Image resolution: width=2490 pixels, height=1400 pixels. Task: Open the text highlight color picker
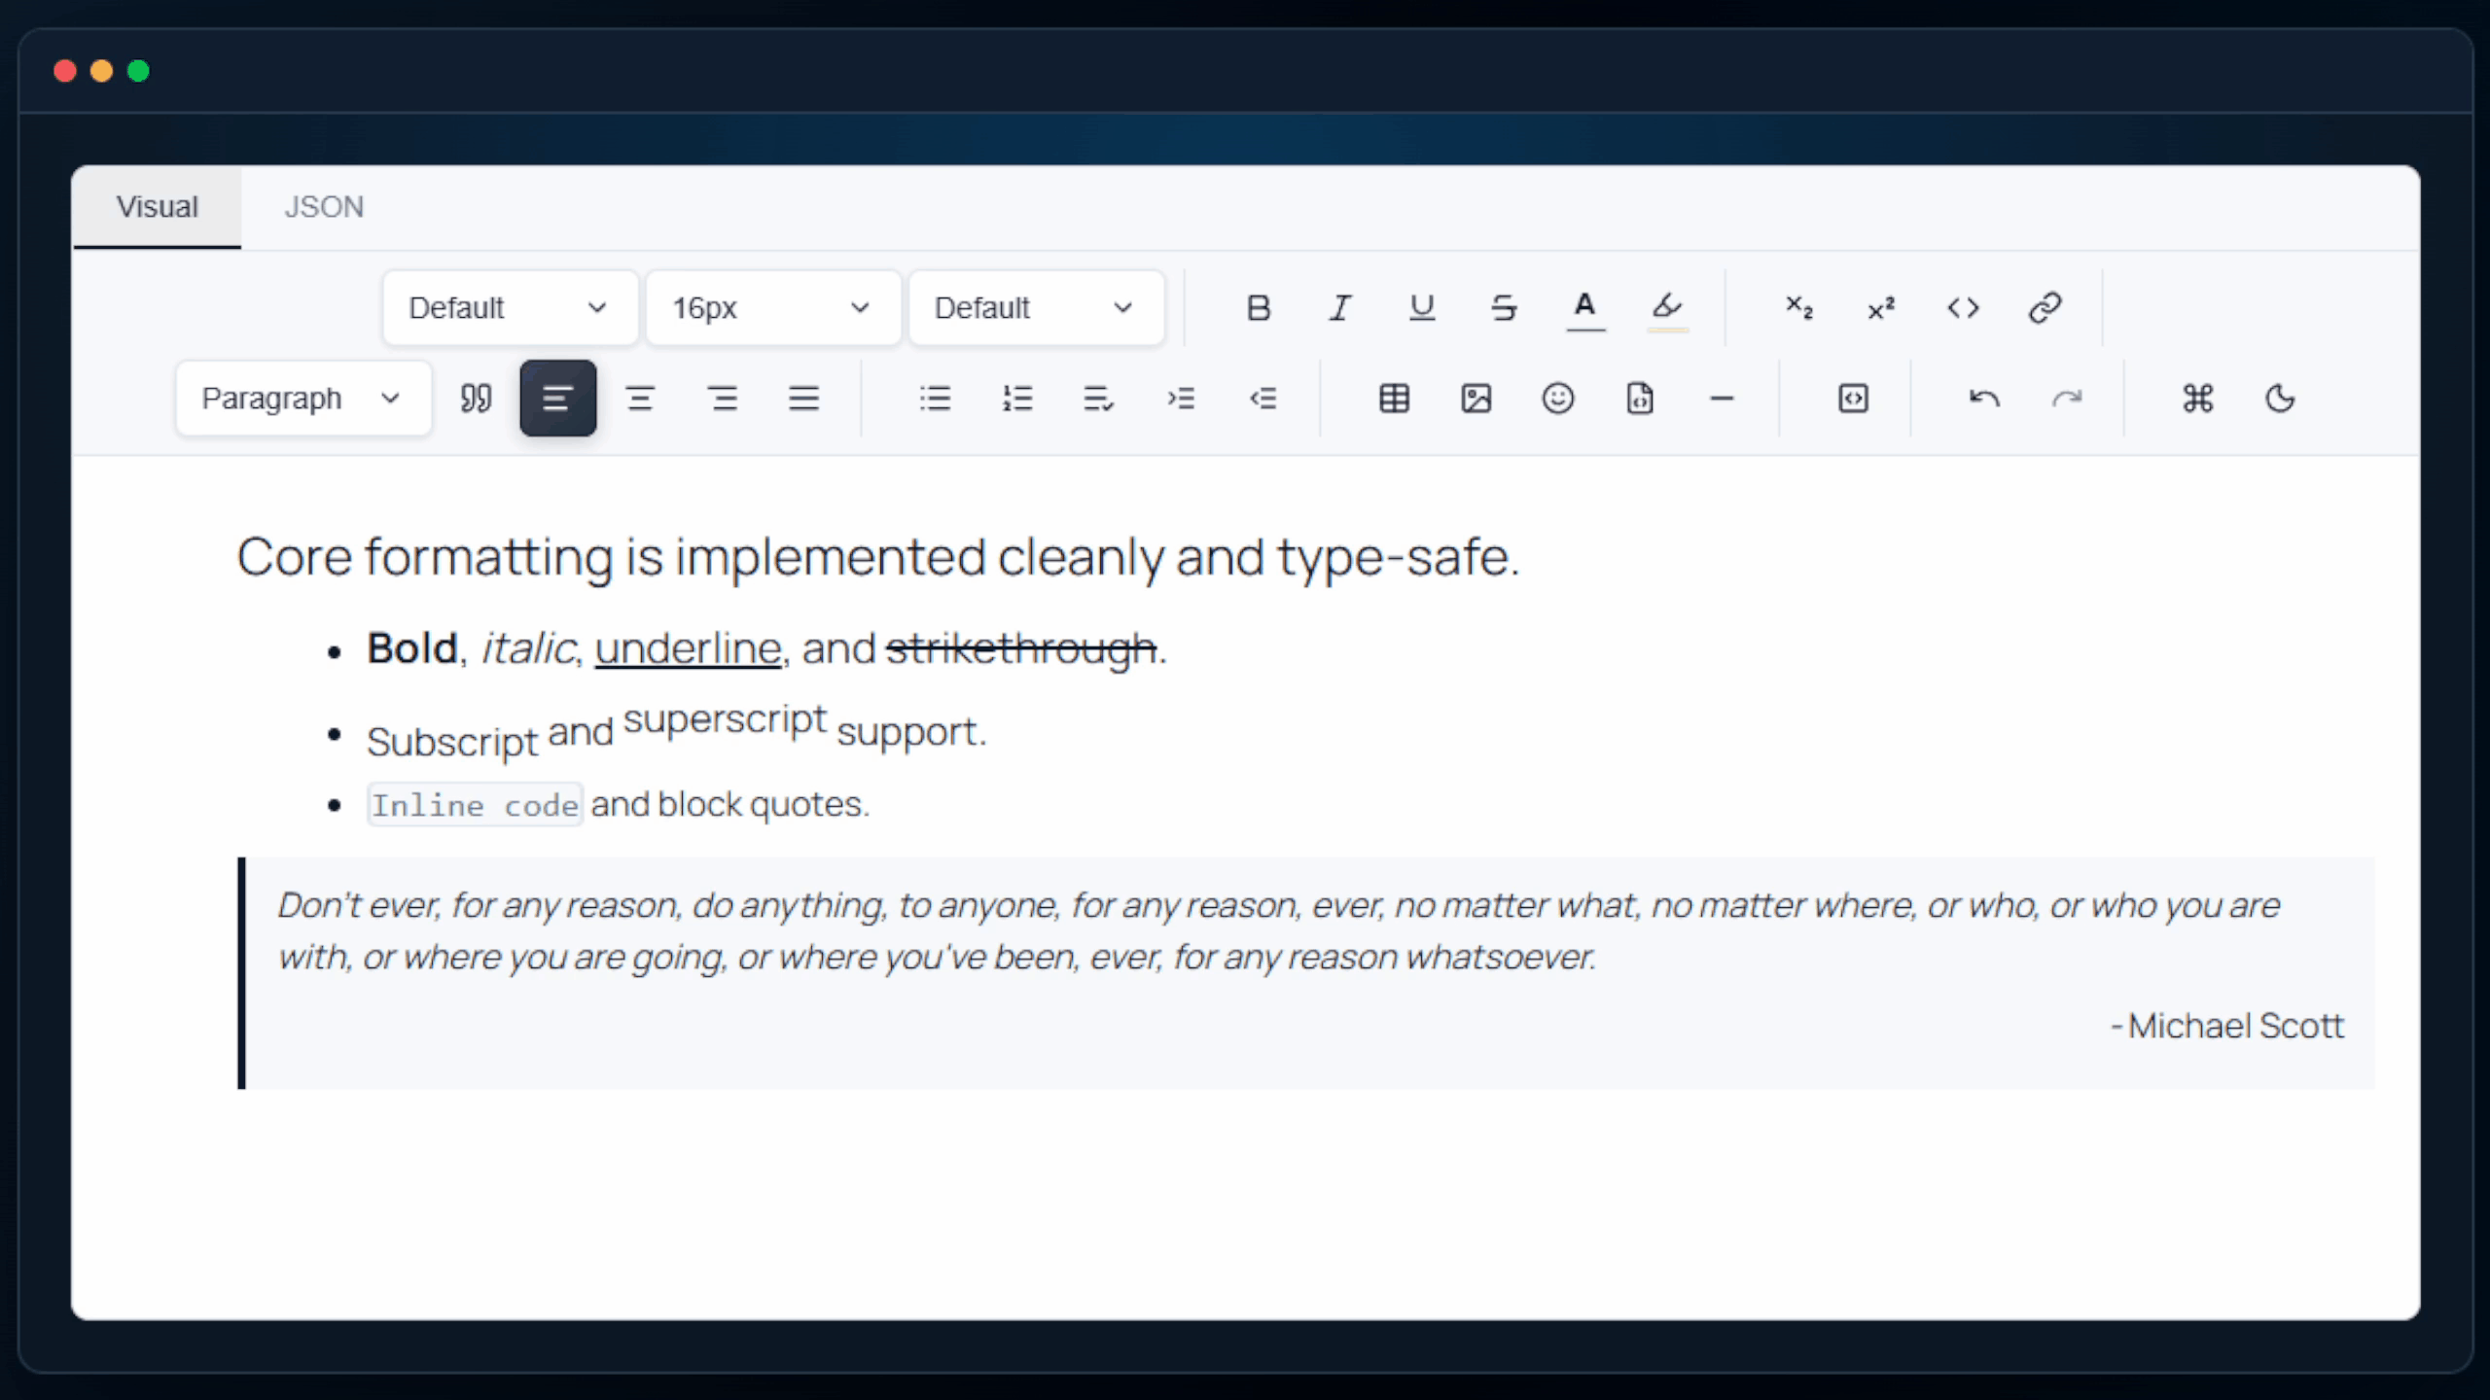1666,307
